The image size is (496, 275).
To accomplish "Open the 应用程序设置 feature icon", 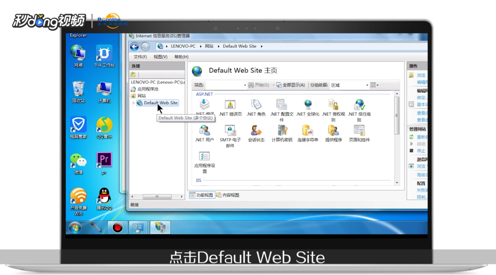I will coord(204,156).
